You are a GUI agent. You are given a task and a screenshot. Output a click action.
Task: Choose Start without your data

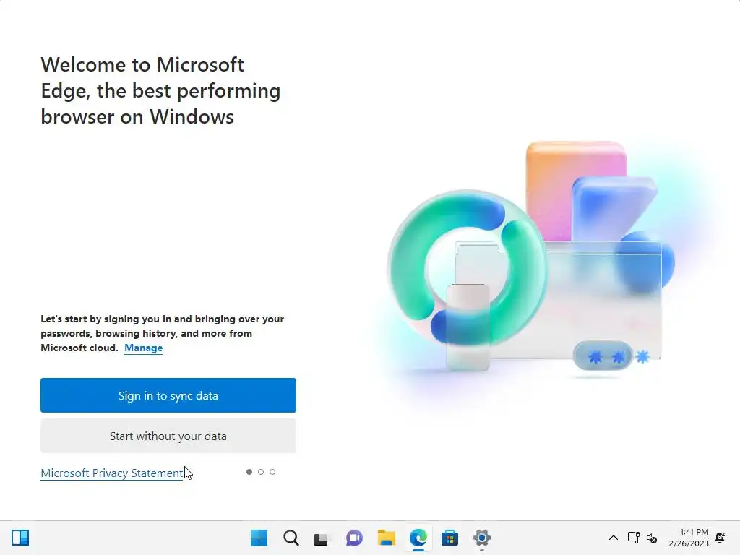168,436
